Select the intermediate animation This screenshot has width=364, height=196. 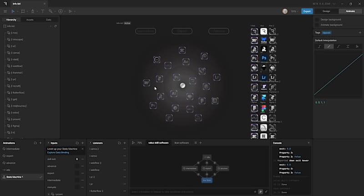pyautogui.click(x=22, y=149)
